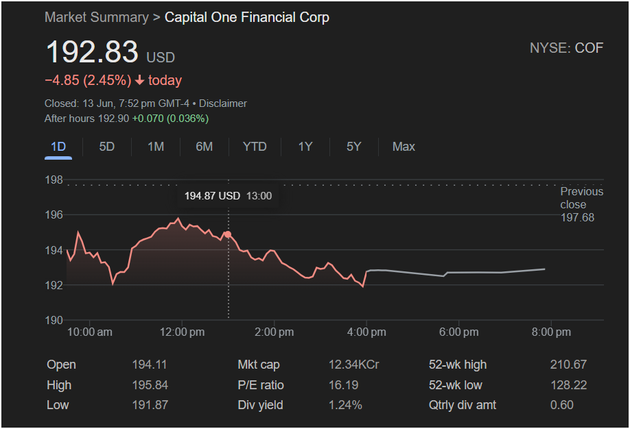The height and width of the screenshot is (429, 630).
Task: Click the Disclaimer link
Action: point(223,103)
